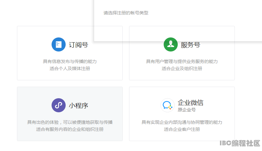Click the purple 小程序 link icon
Screen dimensions: 262x151
[59, 105]
